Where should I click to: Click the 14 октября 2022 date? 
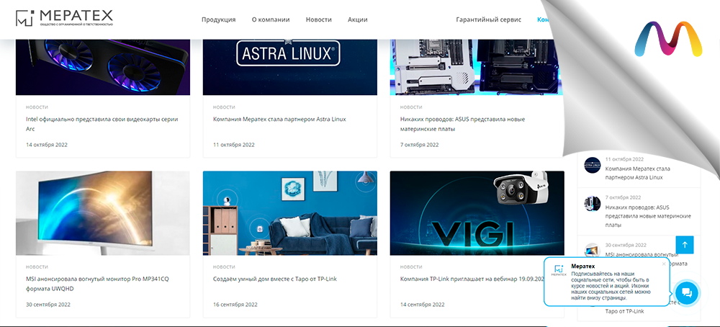[x=47, y=145]
